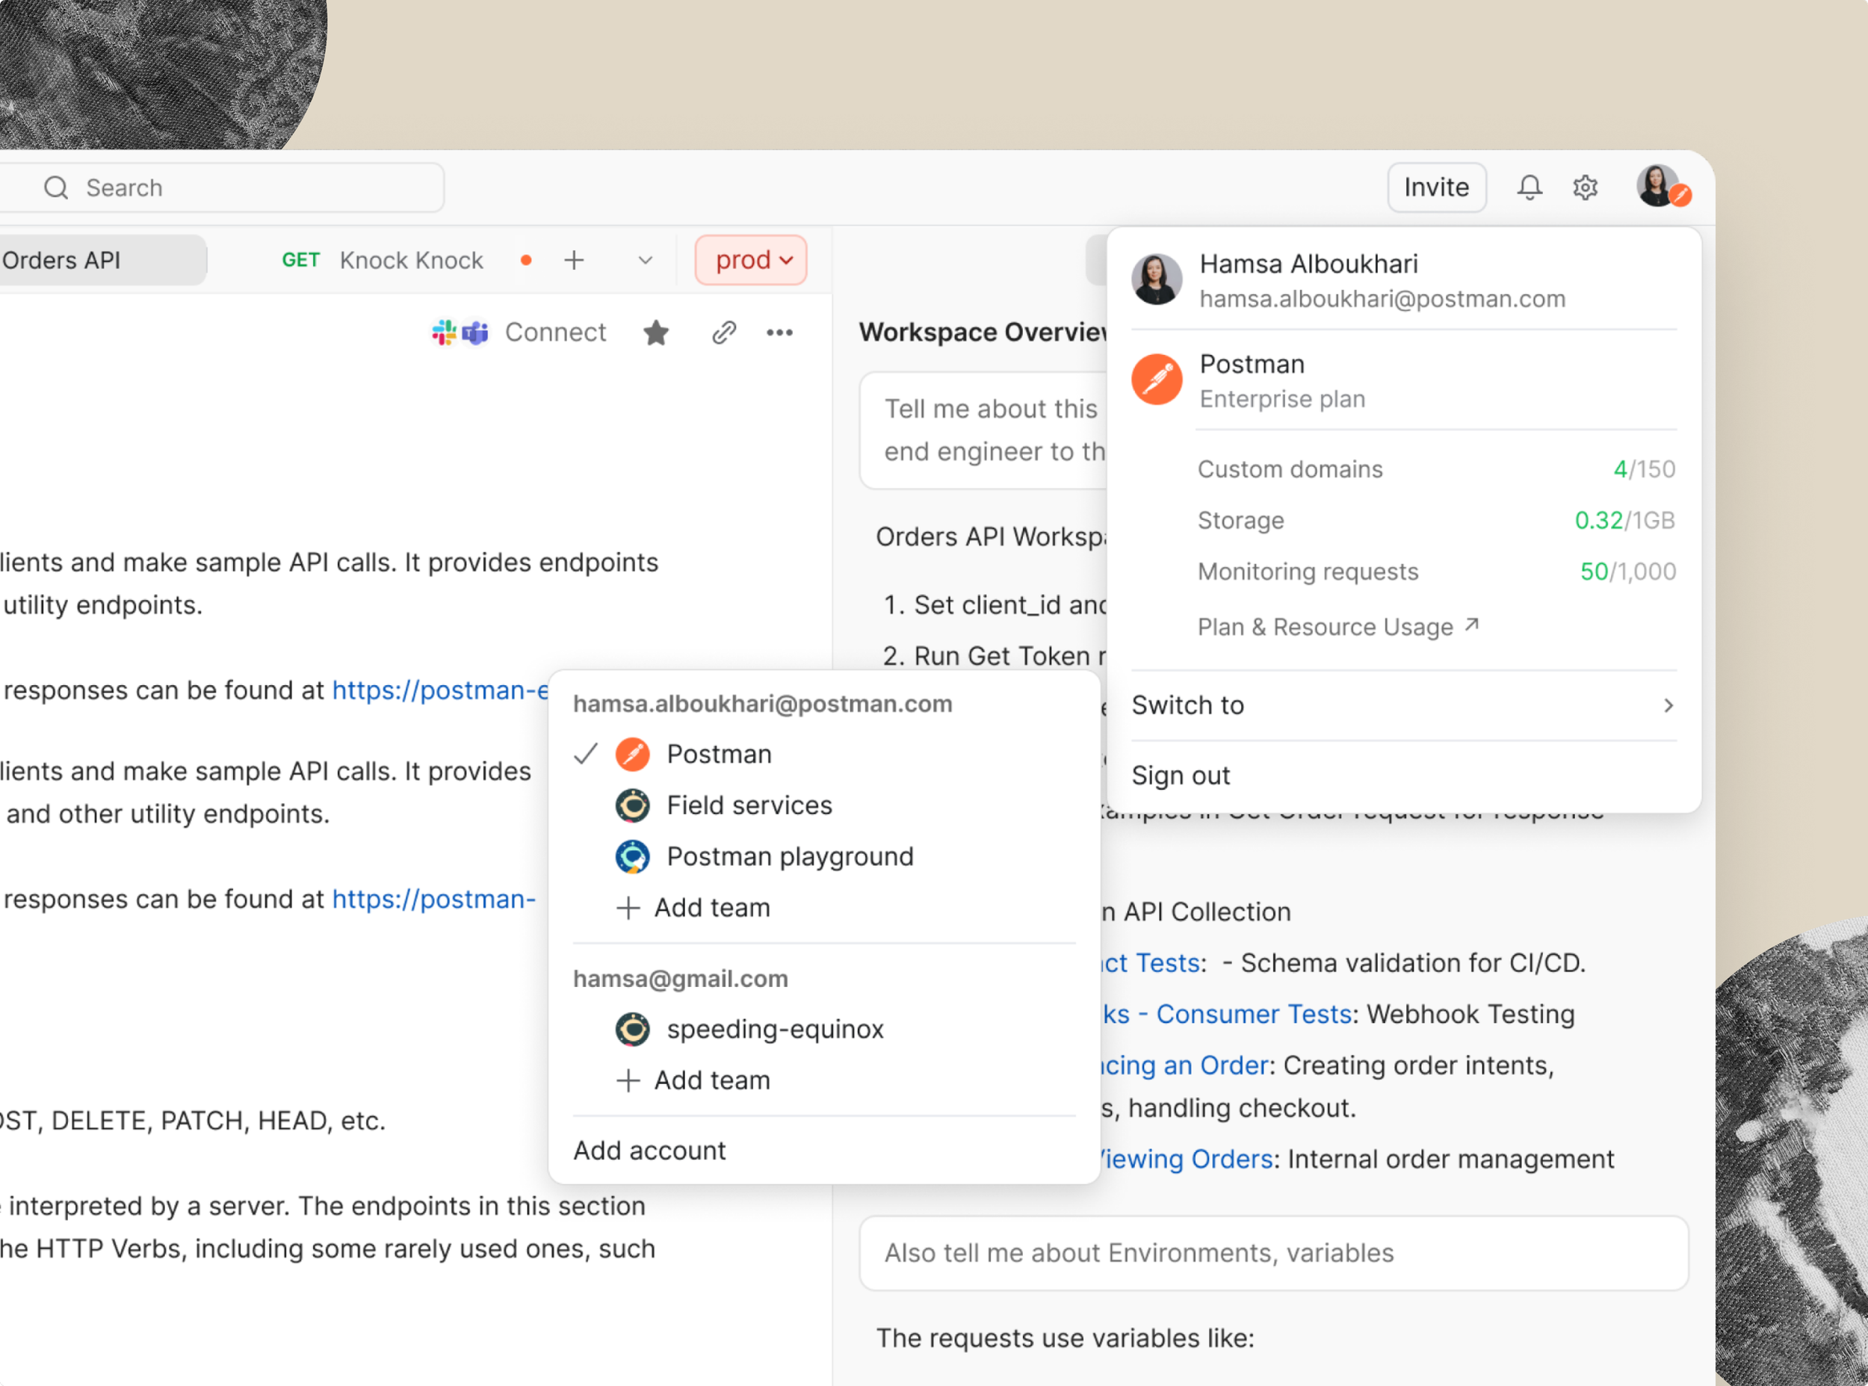Click the Postman playground team icon
Image resolution: width=1868 pixels, height=1386 pixels.
[632, 856]
